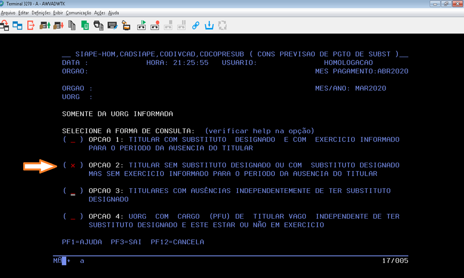This screenshot has height=278, width=464.
Task: Open the keyboard remap icon
Action: coord(112,26)
